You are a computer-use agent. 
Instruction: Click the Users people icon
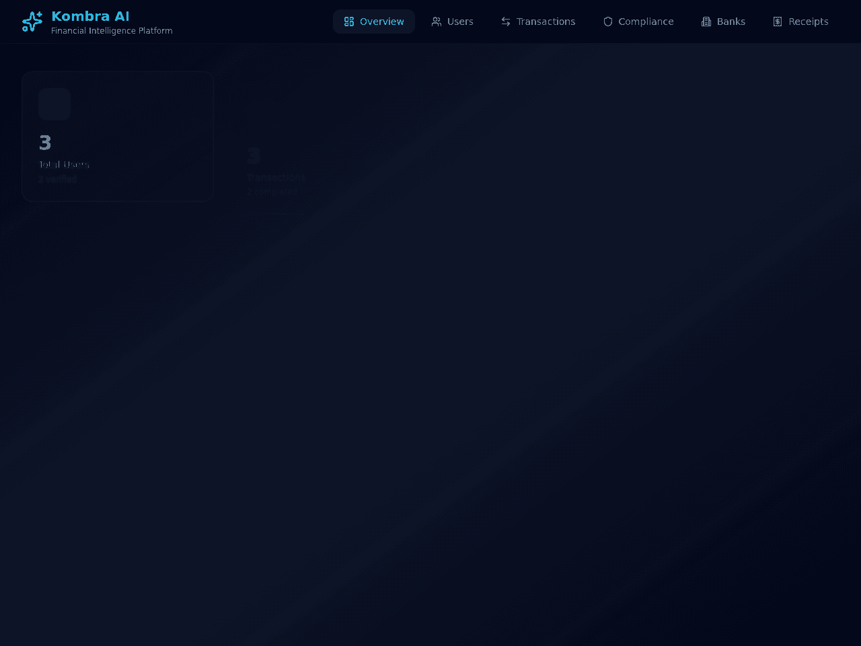tap(437, 22)
